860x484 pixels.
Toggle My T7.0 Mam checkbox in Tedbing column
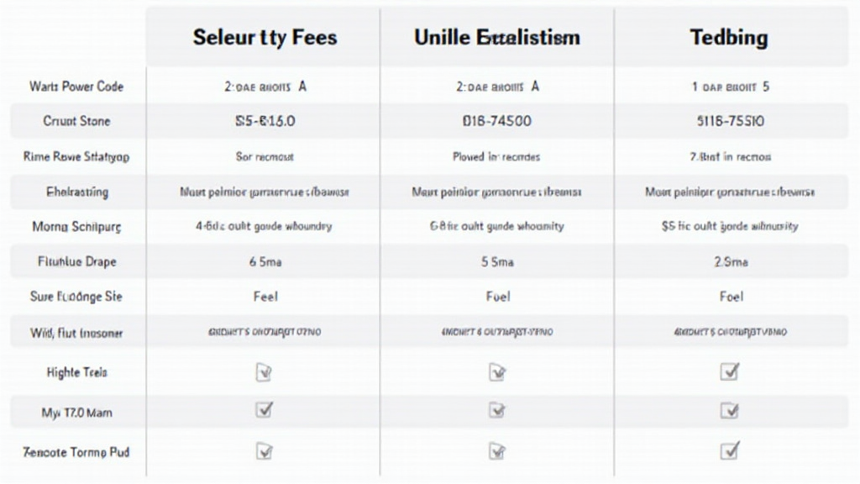tap(729, 410)
